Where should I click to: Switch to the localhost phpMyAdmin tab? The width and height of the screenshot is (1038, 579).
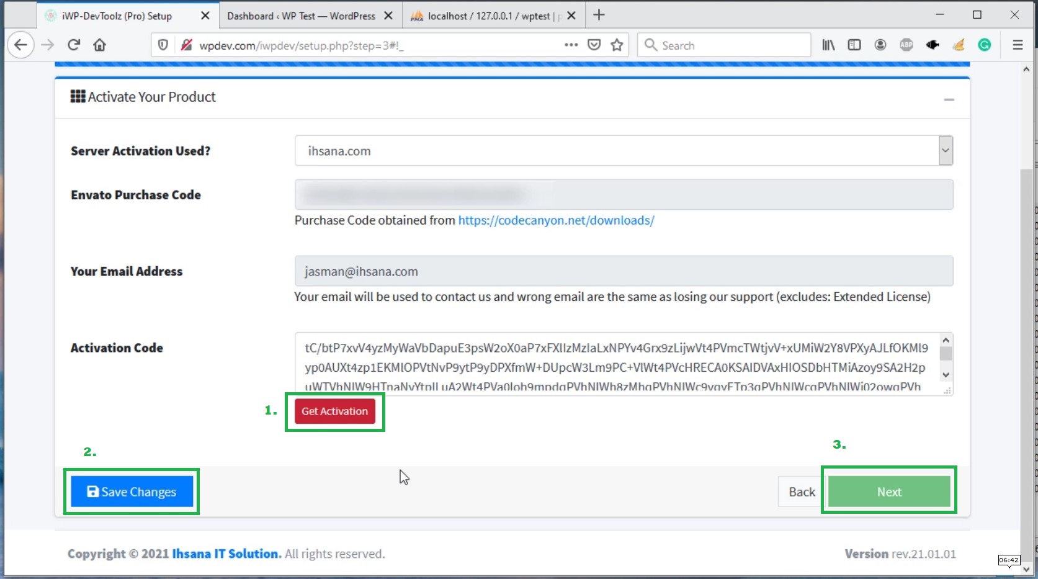pos(488,16)
